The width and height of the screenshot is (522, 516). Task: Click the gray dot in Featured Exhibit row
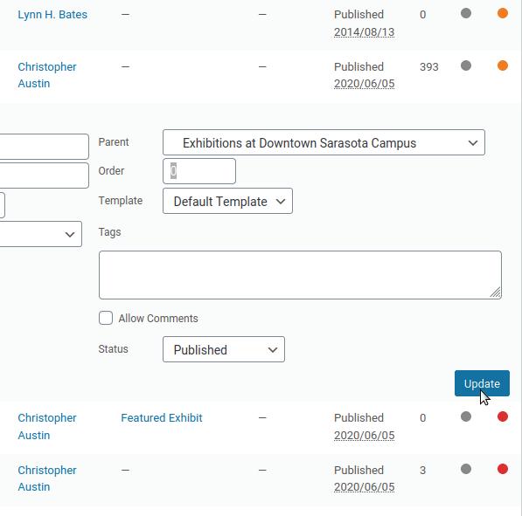(x=466, y=416)
